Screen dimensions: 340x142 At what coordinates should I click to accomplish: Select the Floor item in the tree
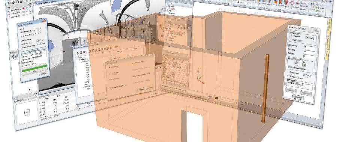coord(86,84)
